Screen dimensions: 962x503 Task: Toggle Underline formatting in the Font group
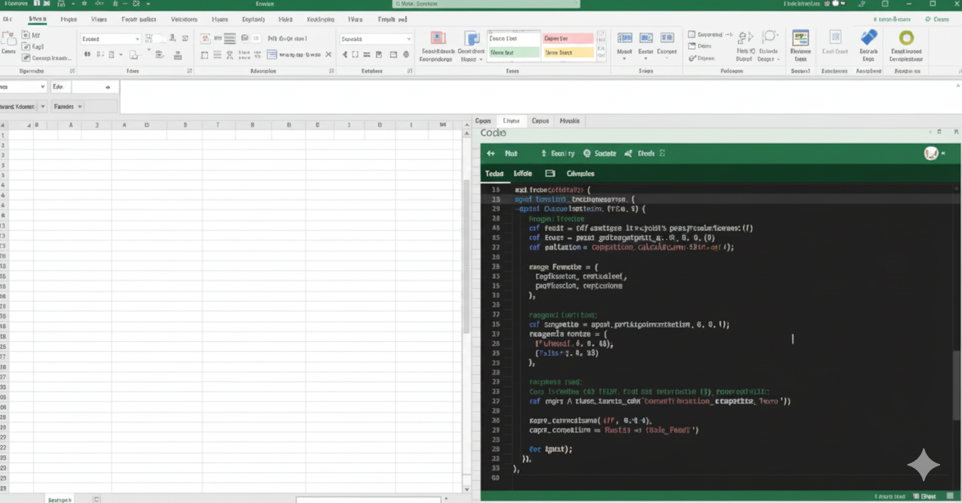click(x=111, y=54)
